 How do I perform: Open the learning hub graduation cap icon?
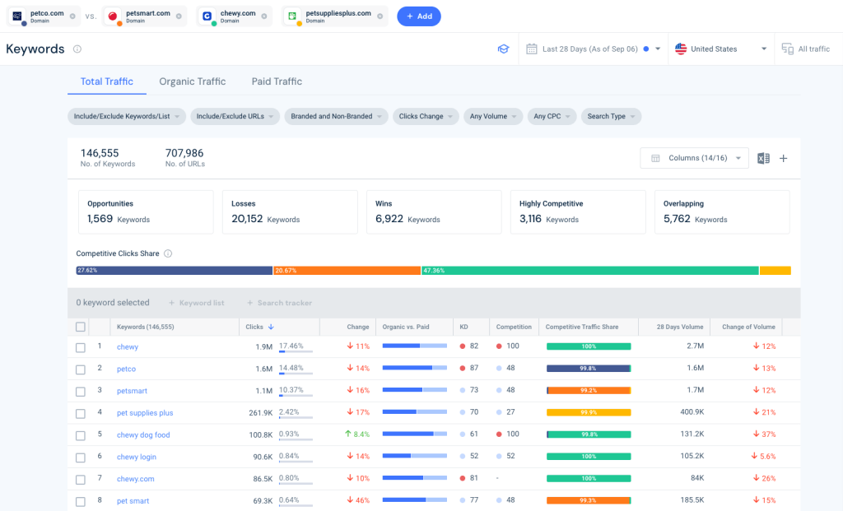click(503, 49)
